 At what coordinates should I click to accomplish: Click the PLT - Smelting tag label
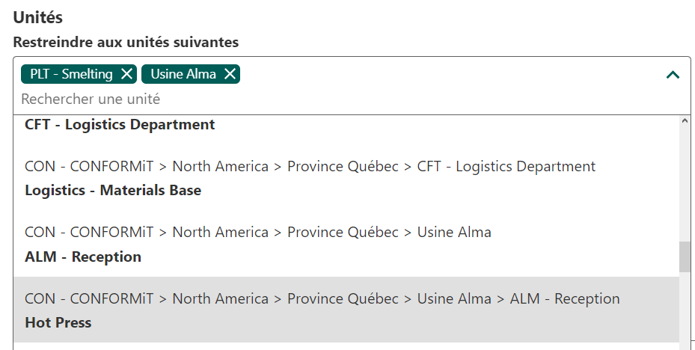71,74
